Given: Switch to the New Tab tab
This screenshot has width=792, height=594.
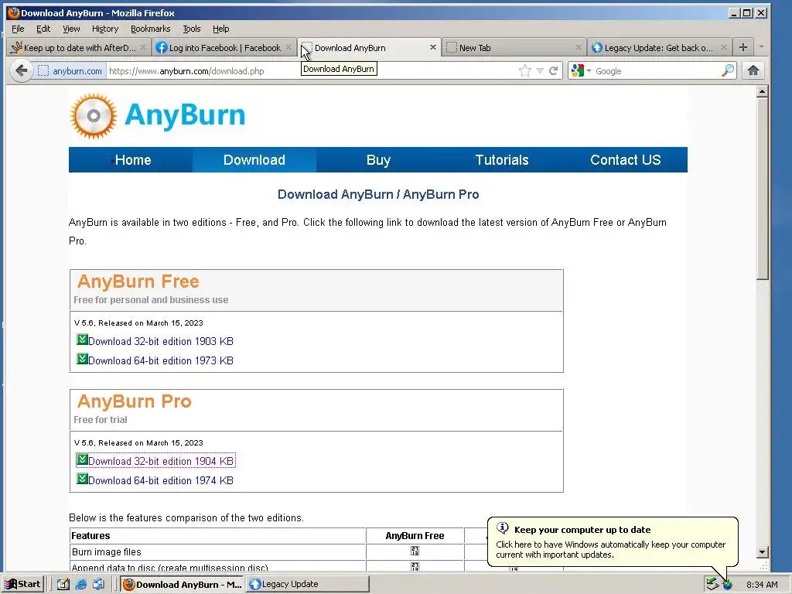Looking at the screenshot, I should pos(514,47).
